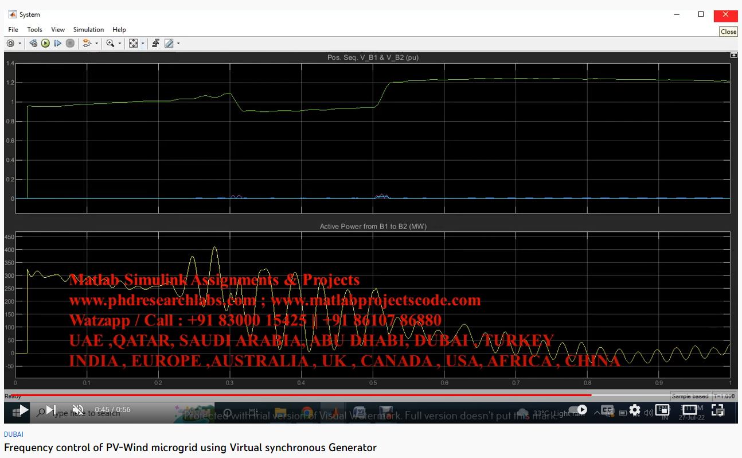Open the Simulation menu
Screen dimensions: 742x458
[x=88, y=30]
